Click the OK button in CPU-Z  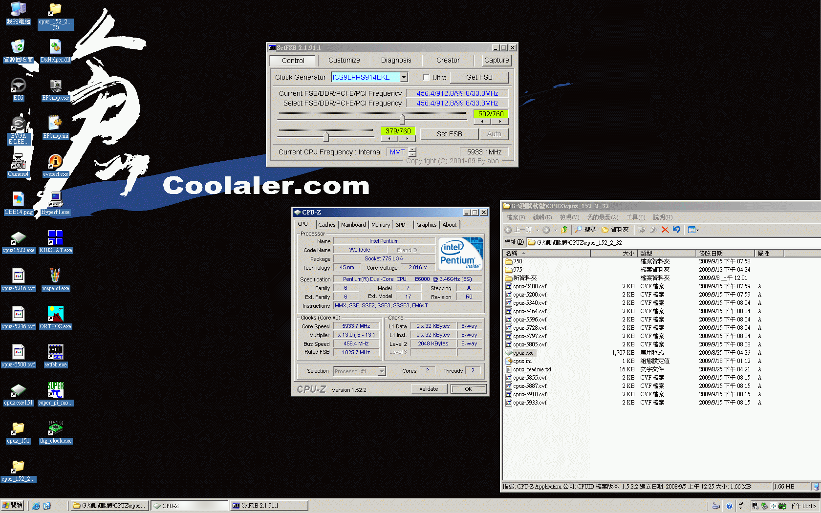tap(468, 389)
